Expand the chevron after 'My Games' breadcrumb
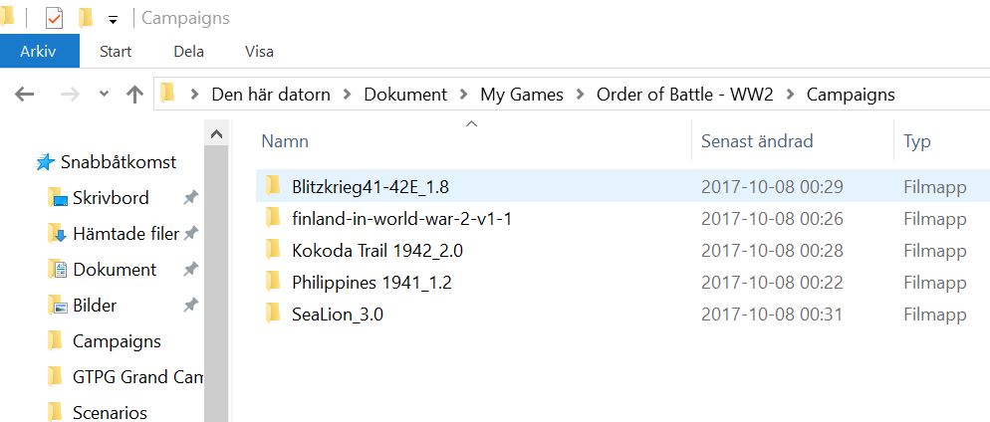Viewport: 990px width, 422px height. 581,95
